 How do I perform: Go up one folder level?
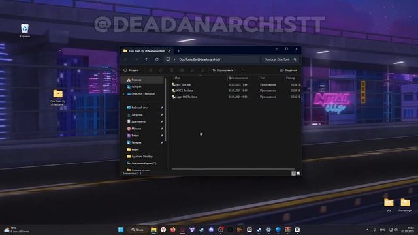(146, 59)
